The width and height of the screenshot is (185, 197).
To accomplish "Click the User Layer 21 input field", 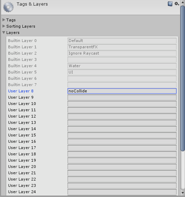I will tap(122, 173).
